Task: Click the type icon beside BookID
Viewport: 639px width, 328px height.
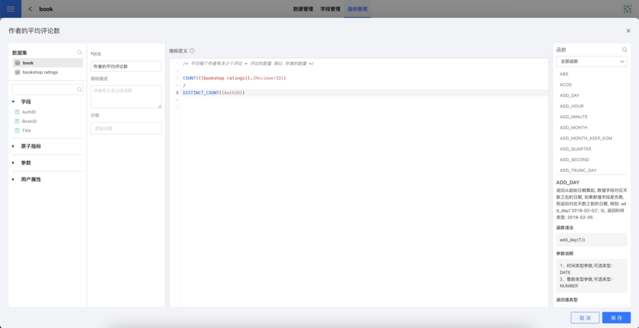Action: click(17, 121)
